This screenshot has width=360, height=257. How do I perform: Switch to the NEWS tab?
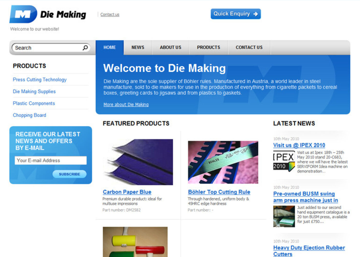138,47
